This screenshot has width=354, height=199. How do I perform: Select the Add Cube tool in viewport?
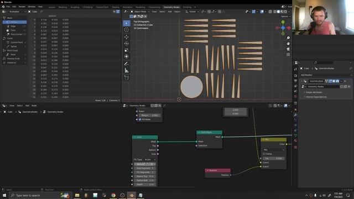[127, 78]
